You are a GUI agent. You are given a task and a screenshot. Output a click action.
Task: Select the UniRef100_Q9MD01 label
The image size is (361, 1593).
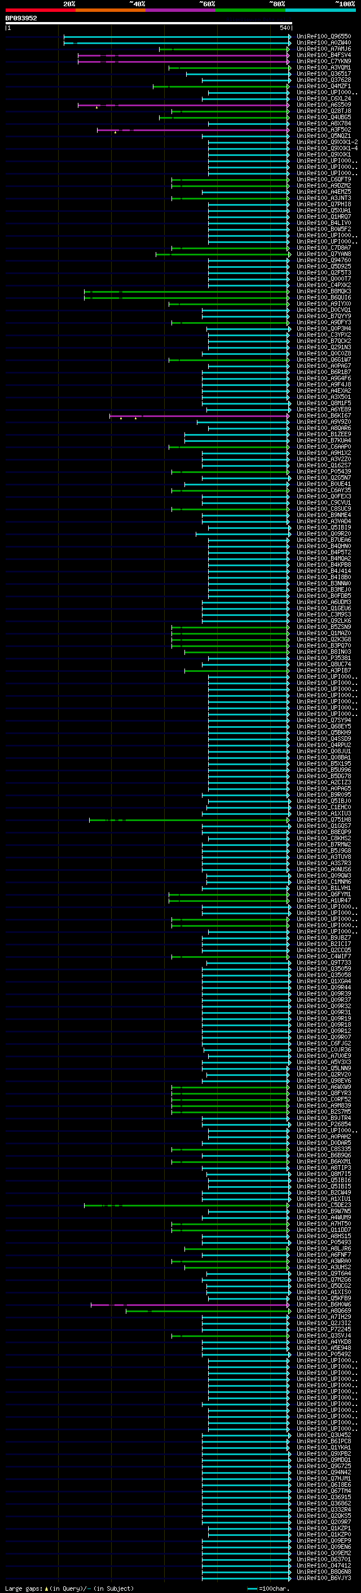pyautogui.click(x=323, y=1460)
